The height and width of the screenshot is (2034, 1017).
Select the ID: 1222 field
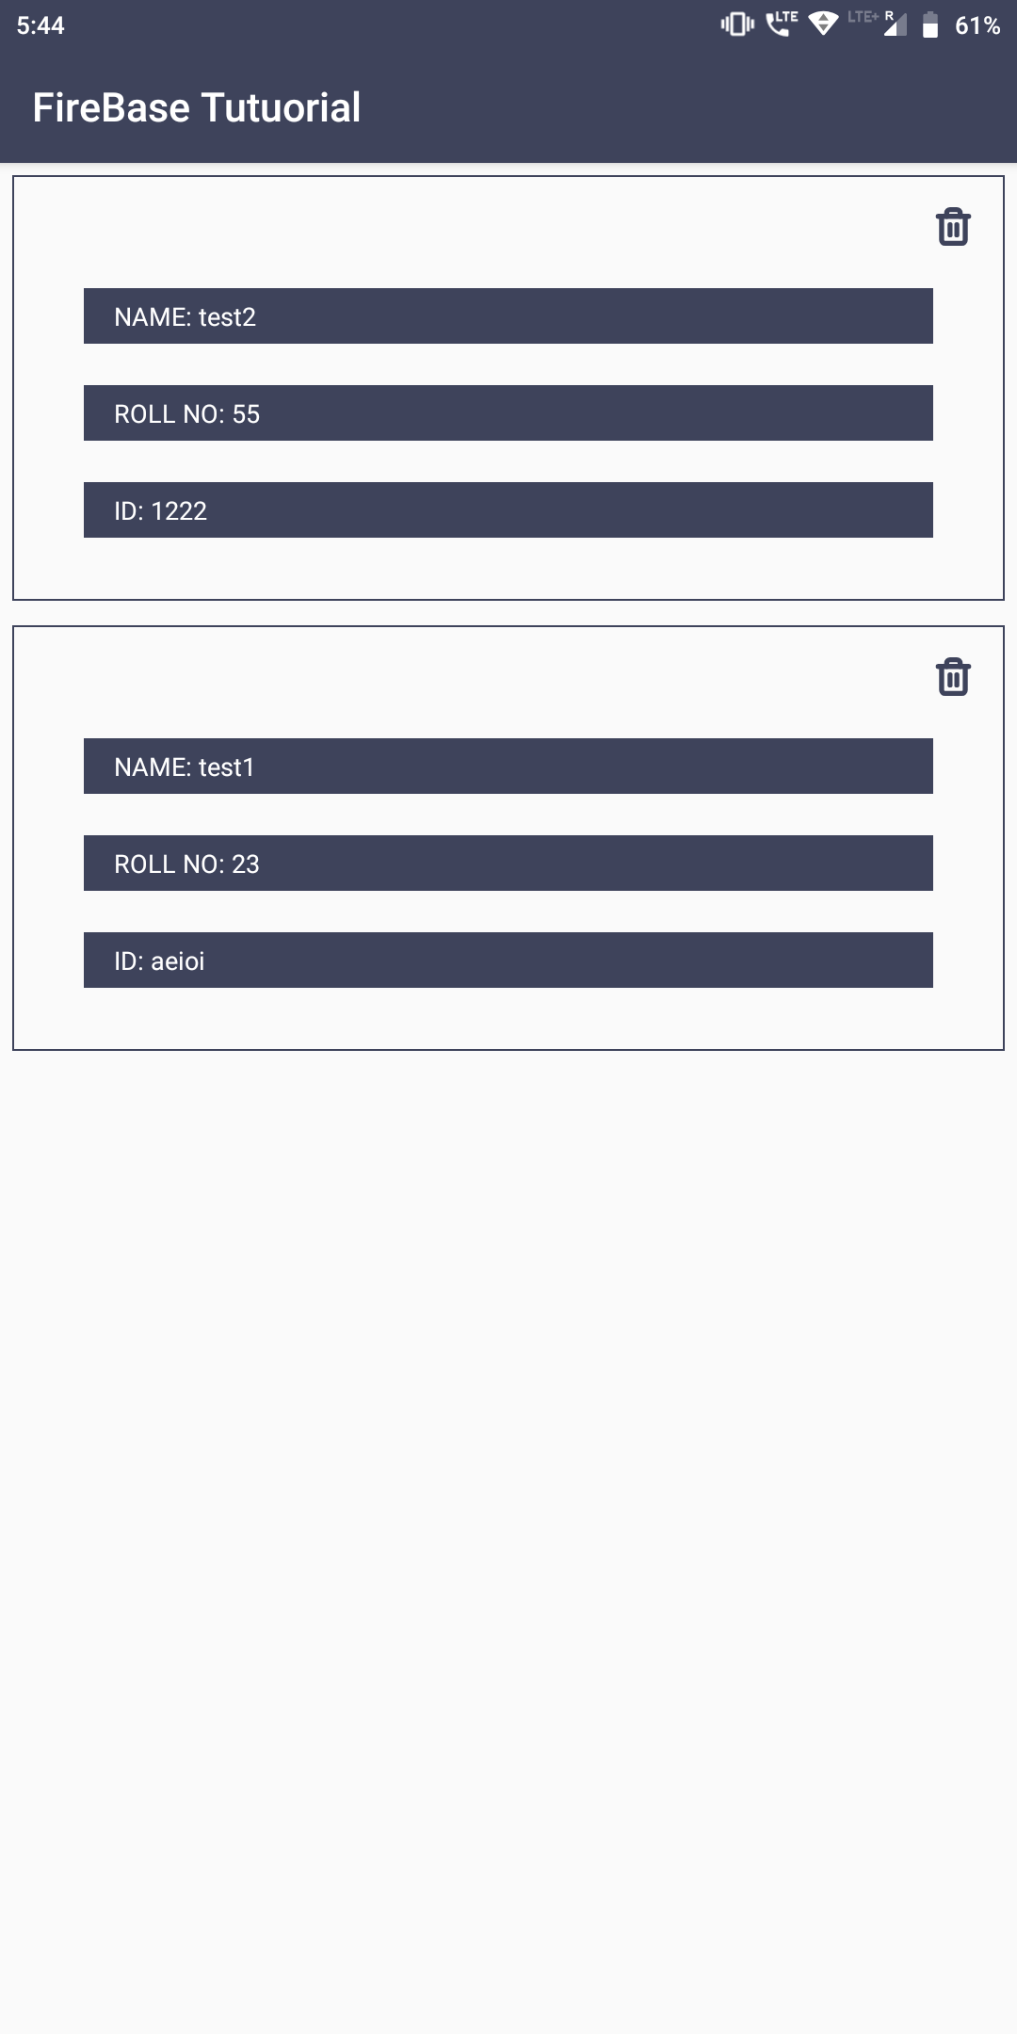click(x=508, y=510)
